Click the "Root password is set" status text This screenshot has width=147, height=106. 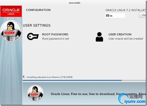56,39
